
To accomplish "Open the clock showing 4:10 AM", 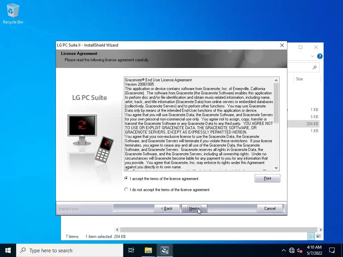I will (x=314, y=250).
